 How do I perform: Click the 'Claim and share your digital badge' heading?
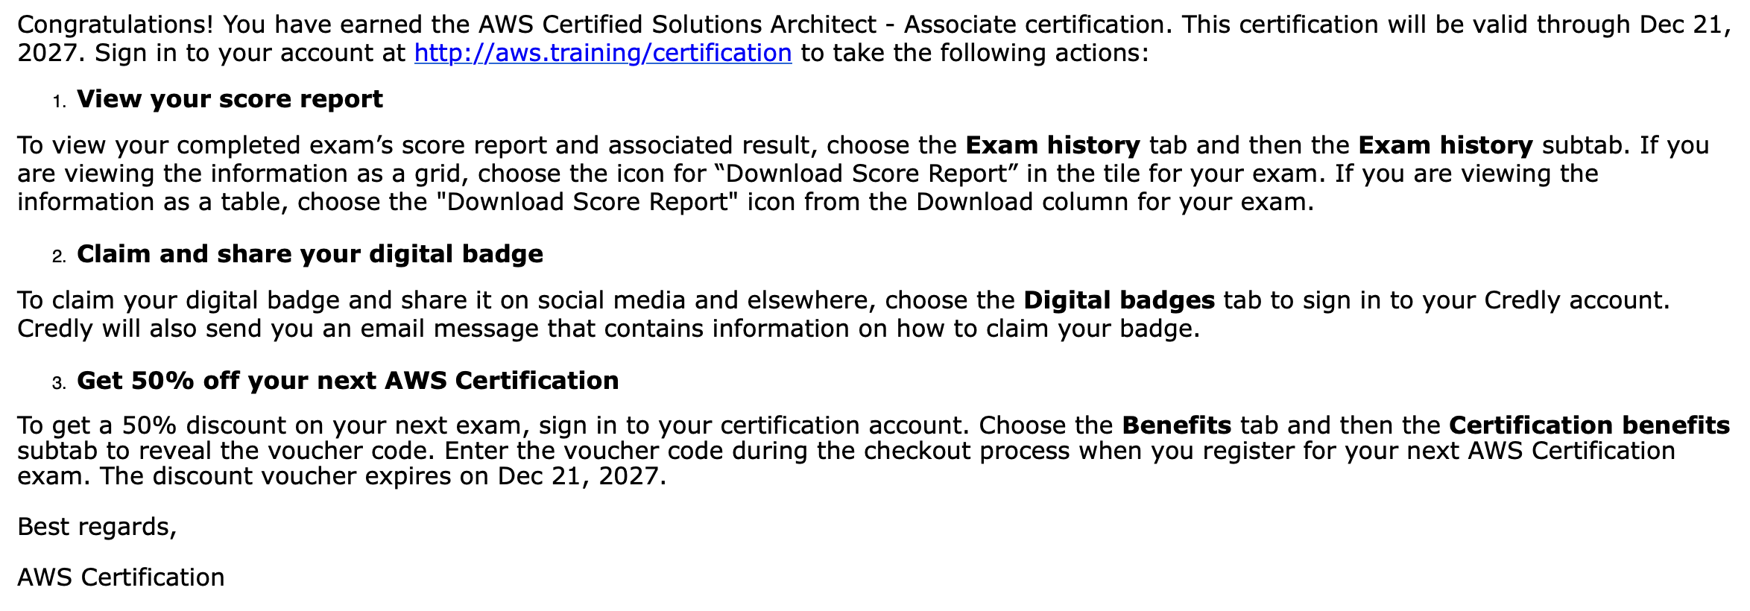click(310, 254)
